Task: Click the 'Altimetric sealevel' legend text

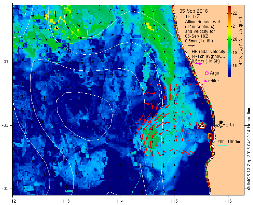Action: tap(202, 22)
